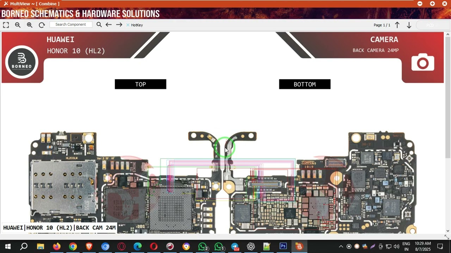This screenshot has height=253, width=451.
Task: Open File Explorer from taskbar
Action: 40,246
